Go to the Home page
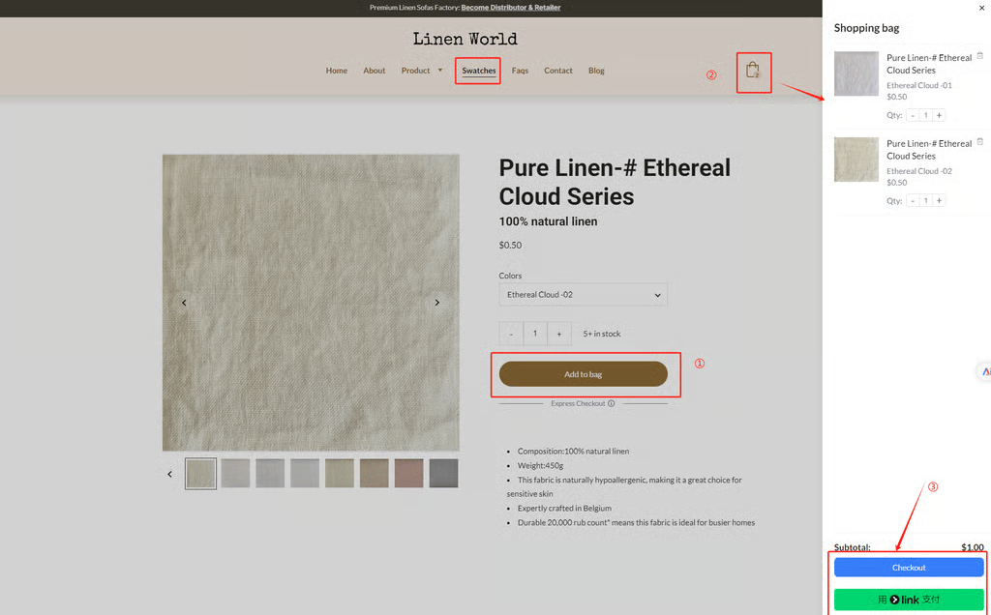 [x=336, y=71]
